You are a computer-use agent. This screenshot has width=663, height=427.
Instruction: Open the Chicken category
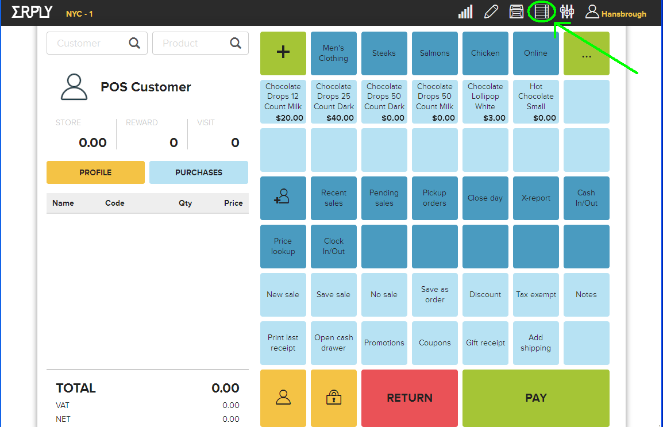pyautogui.click(x=485, y=53)
